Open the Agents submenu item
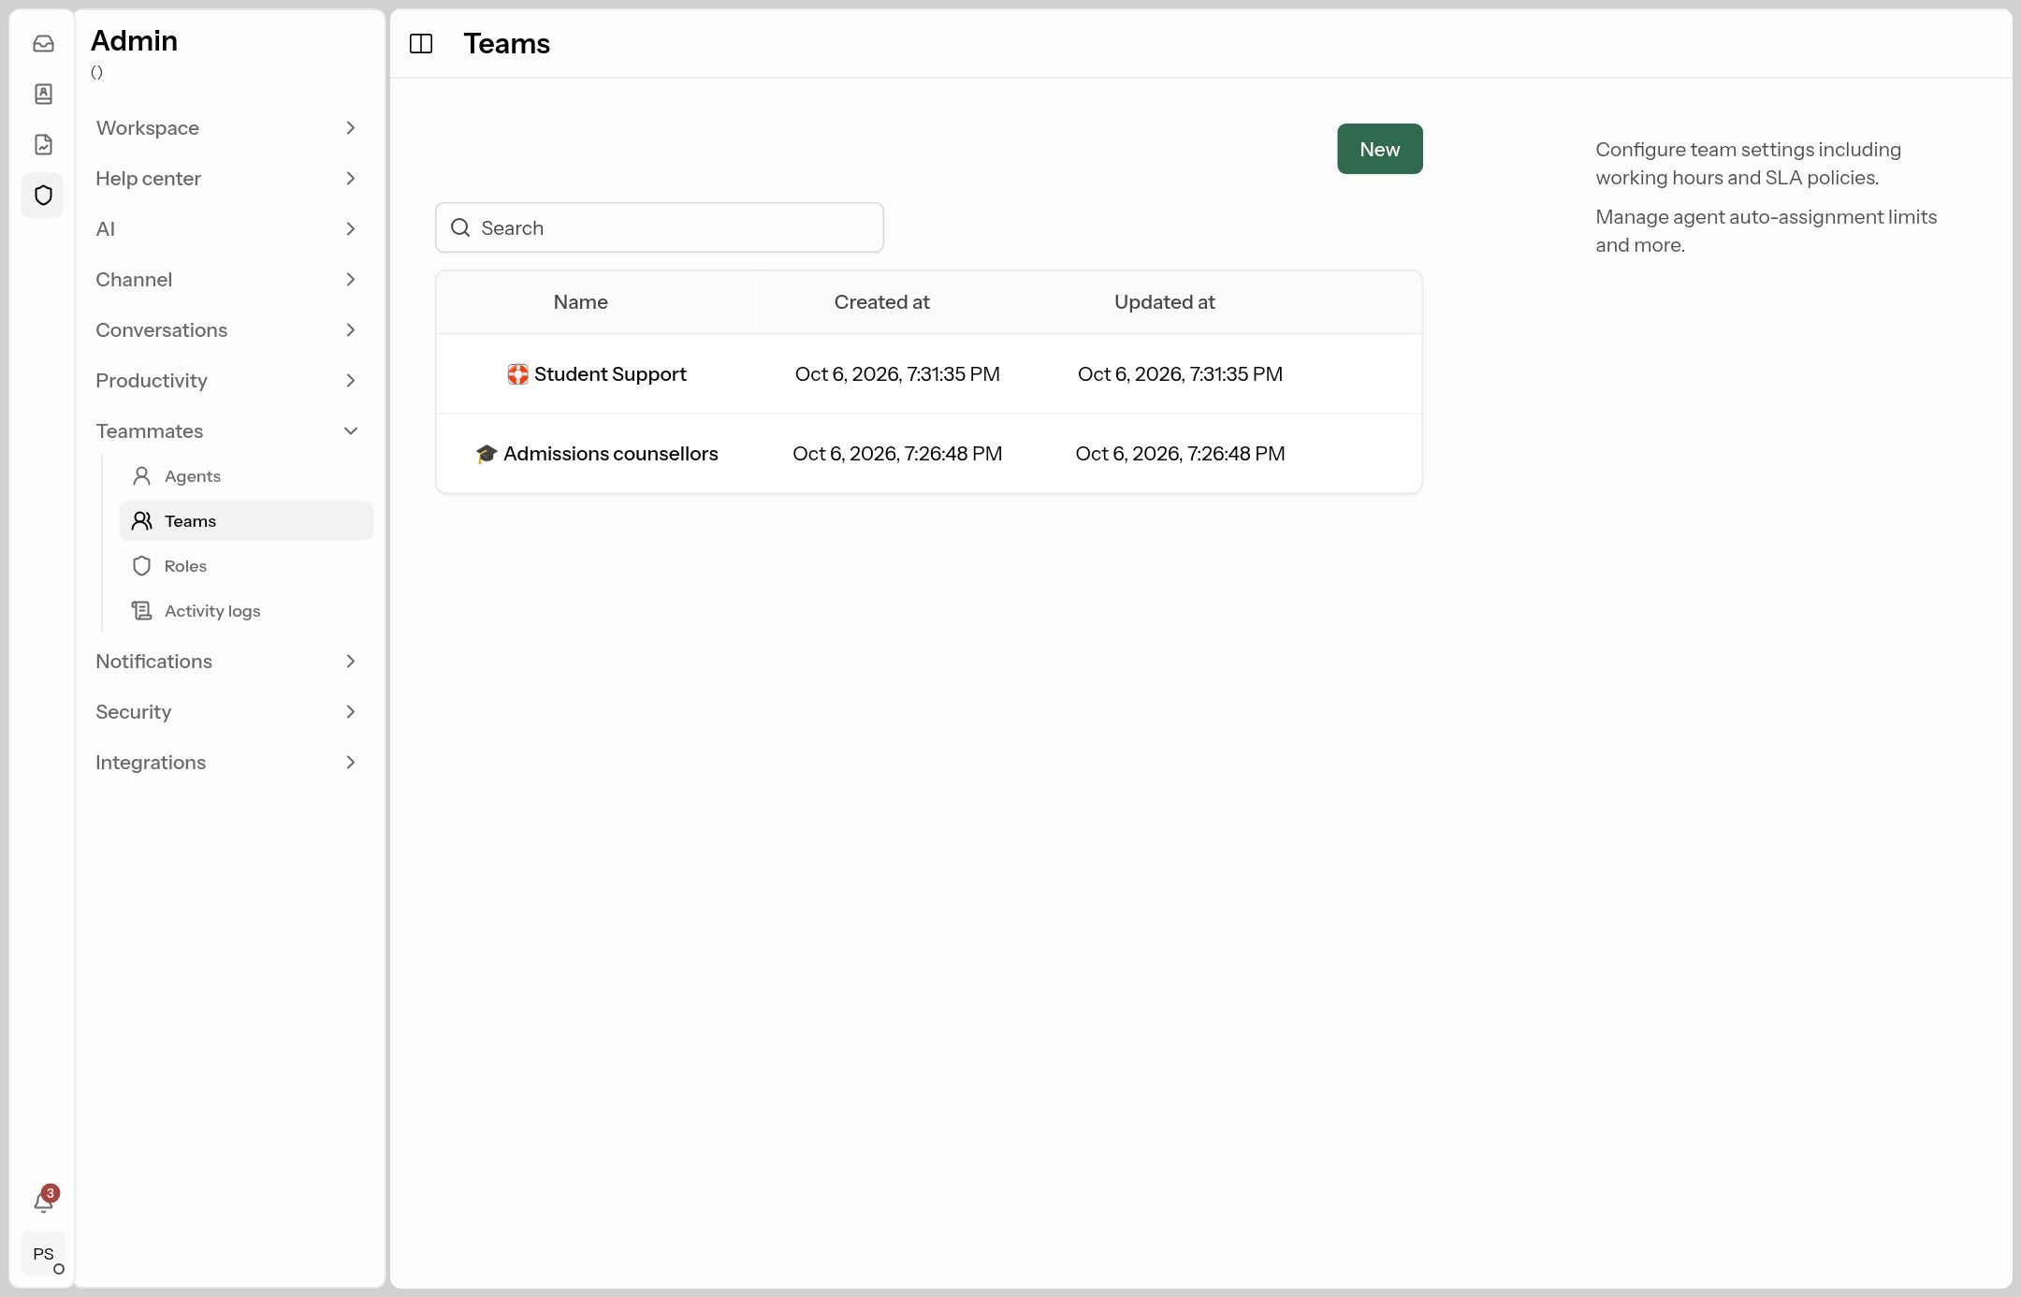 coord(245,476)
